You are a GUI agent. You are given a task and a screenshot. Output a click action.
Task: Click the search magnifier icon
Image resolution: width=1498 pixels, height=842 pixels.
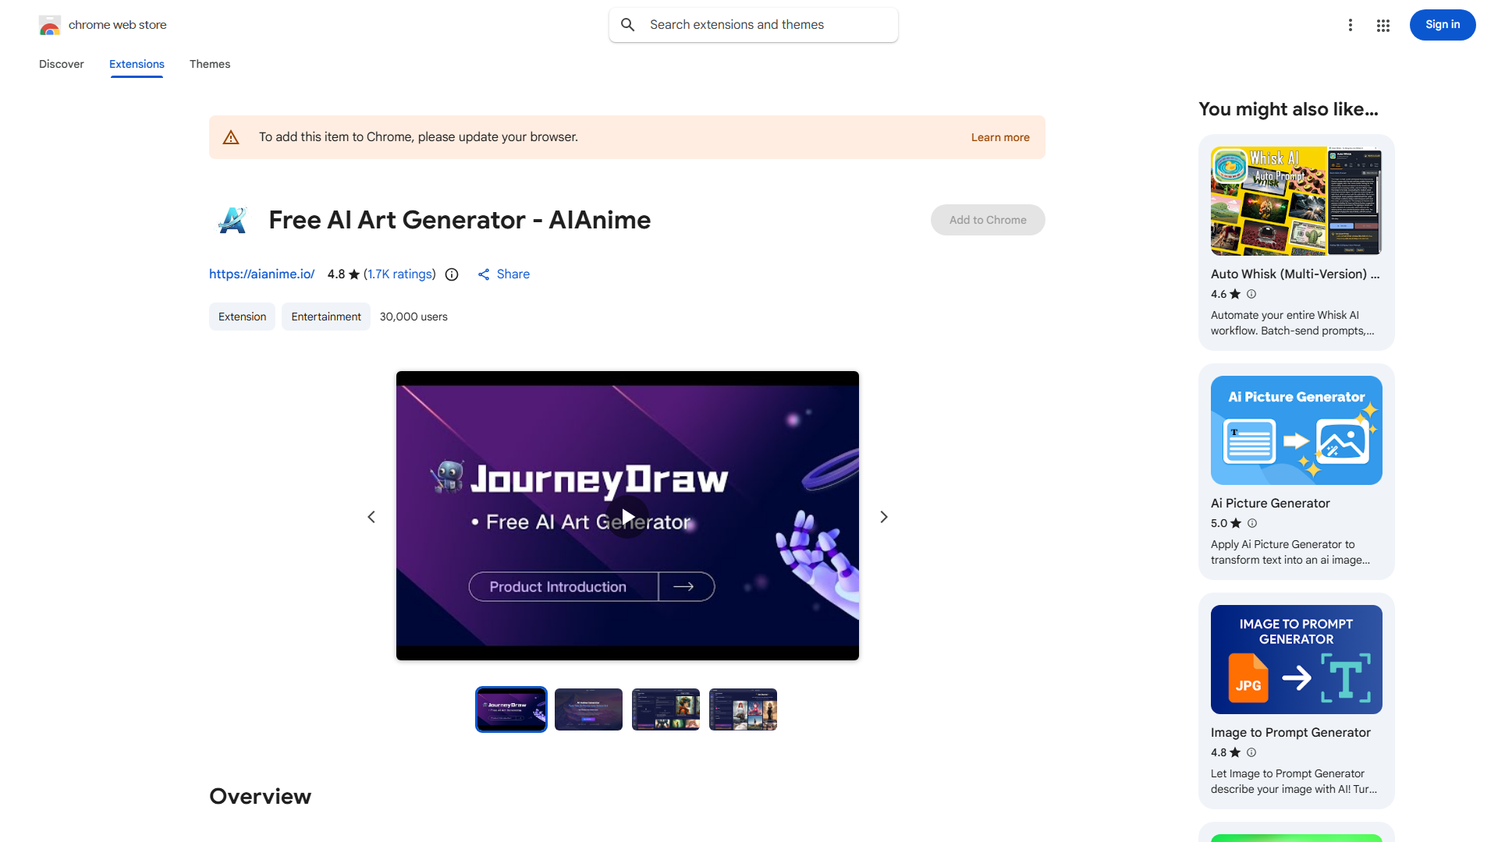(627, 24)
